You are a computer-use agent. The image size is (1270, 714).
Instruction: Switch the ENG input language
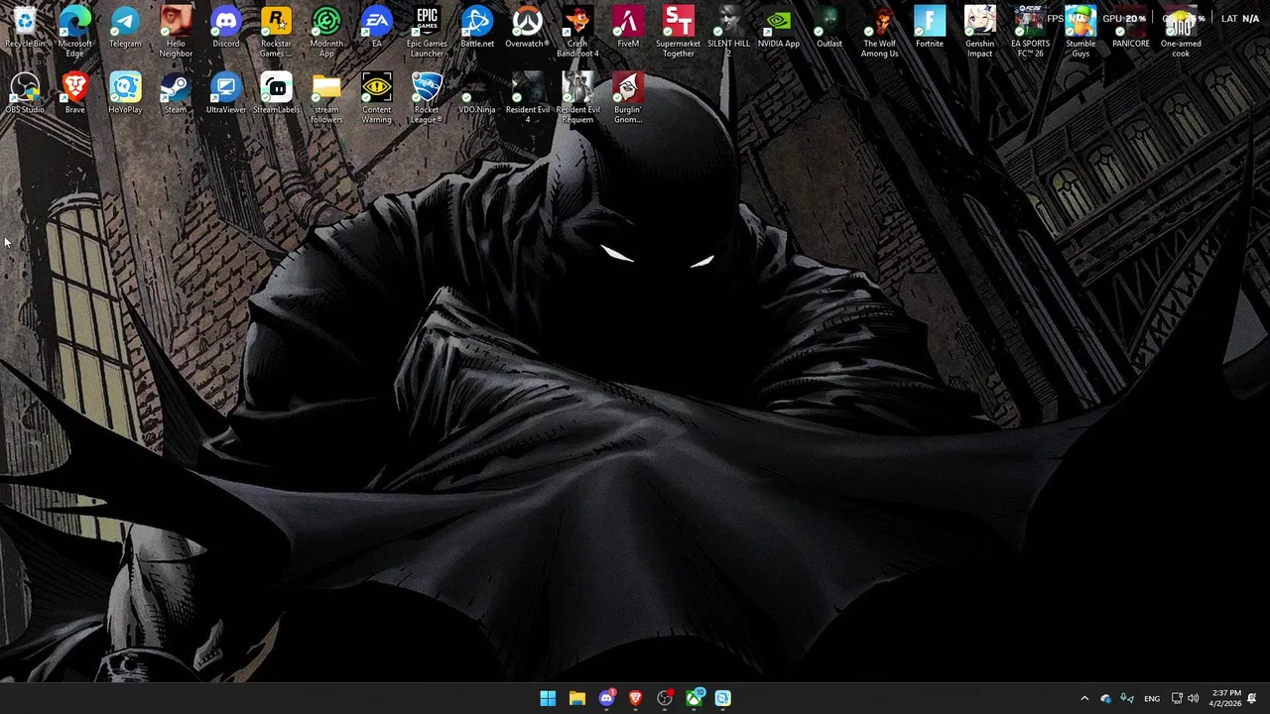1152,698
